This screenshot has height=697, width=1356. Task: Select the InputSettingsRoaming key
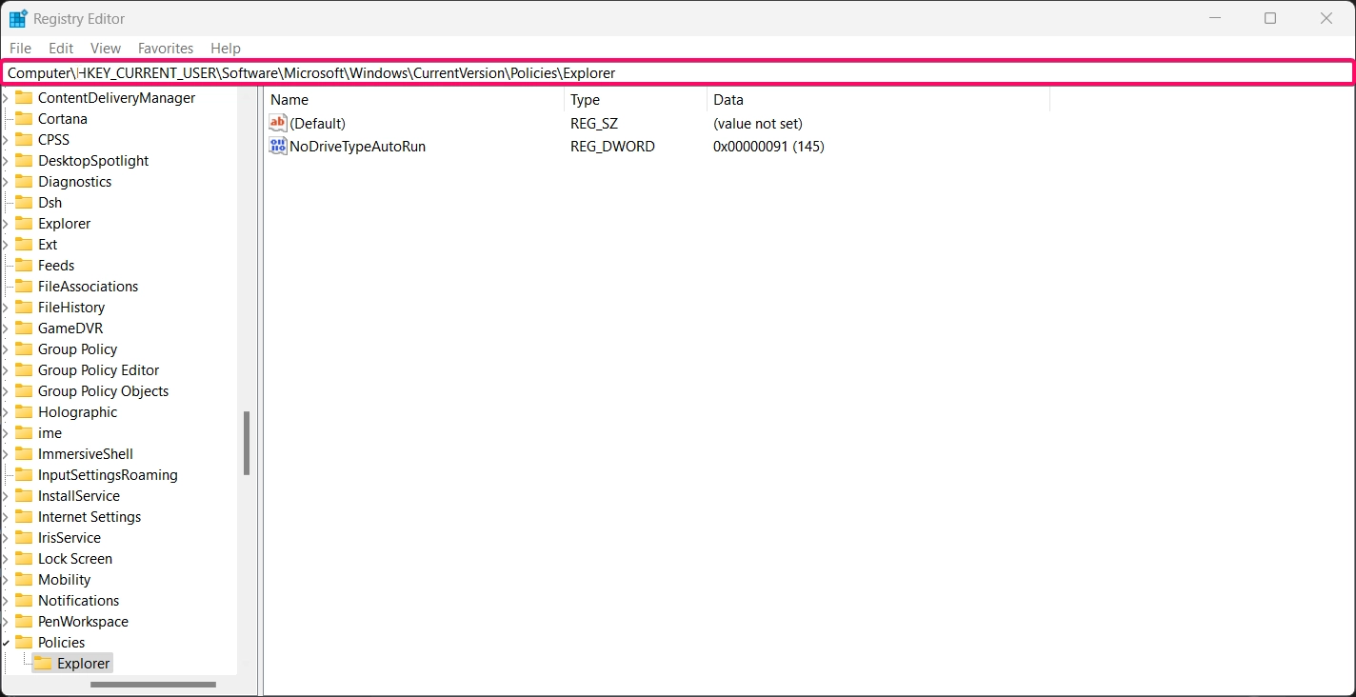coord(108,474)
